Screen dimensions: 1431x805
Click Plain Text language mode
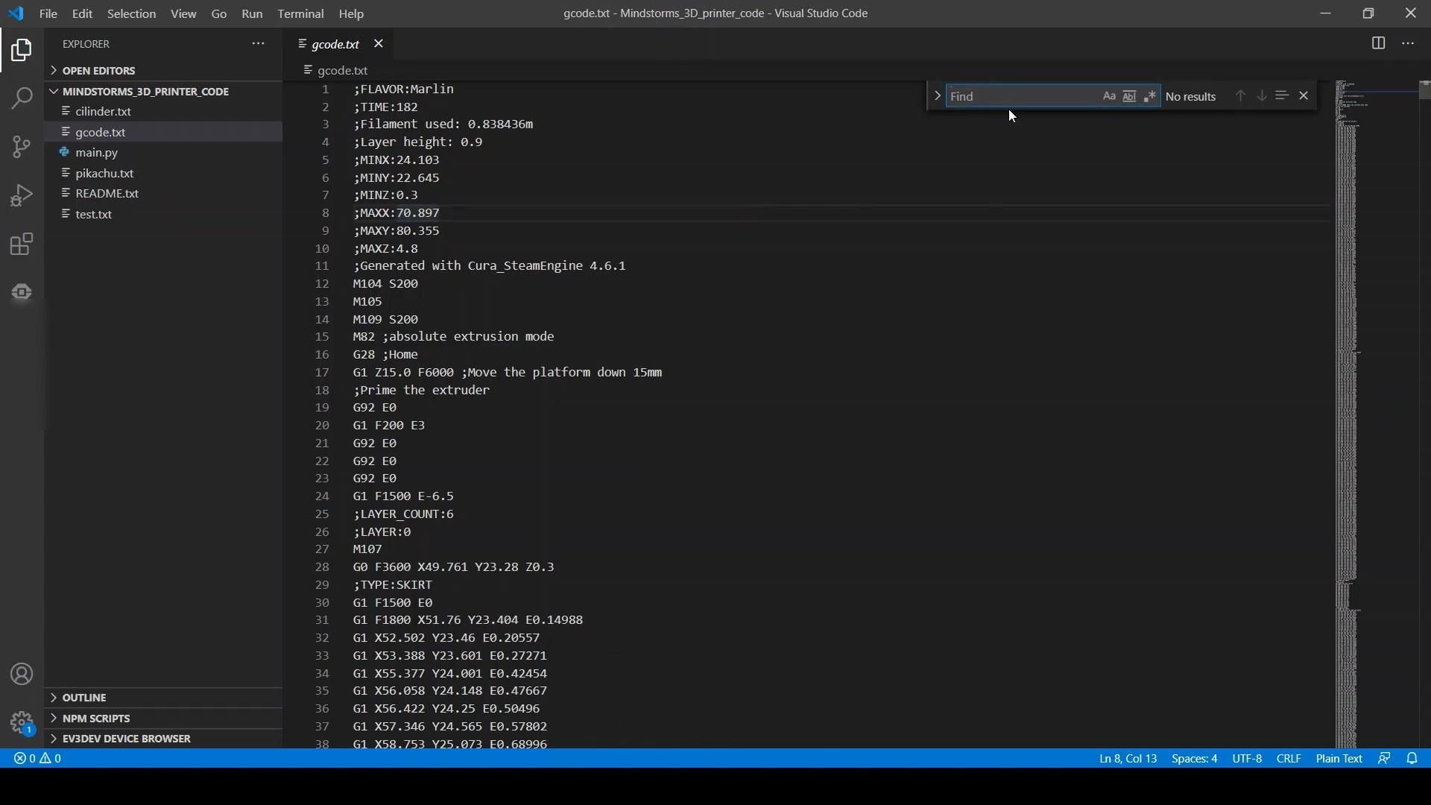pos(1339,759)
